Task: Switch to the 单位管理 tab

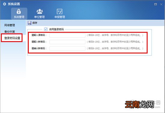Action: [40, 14]
